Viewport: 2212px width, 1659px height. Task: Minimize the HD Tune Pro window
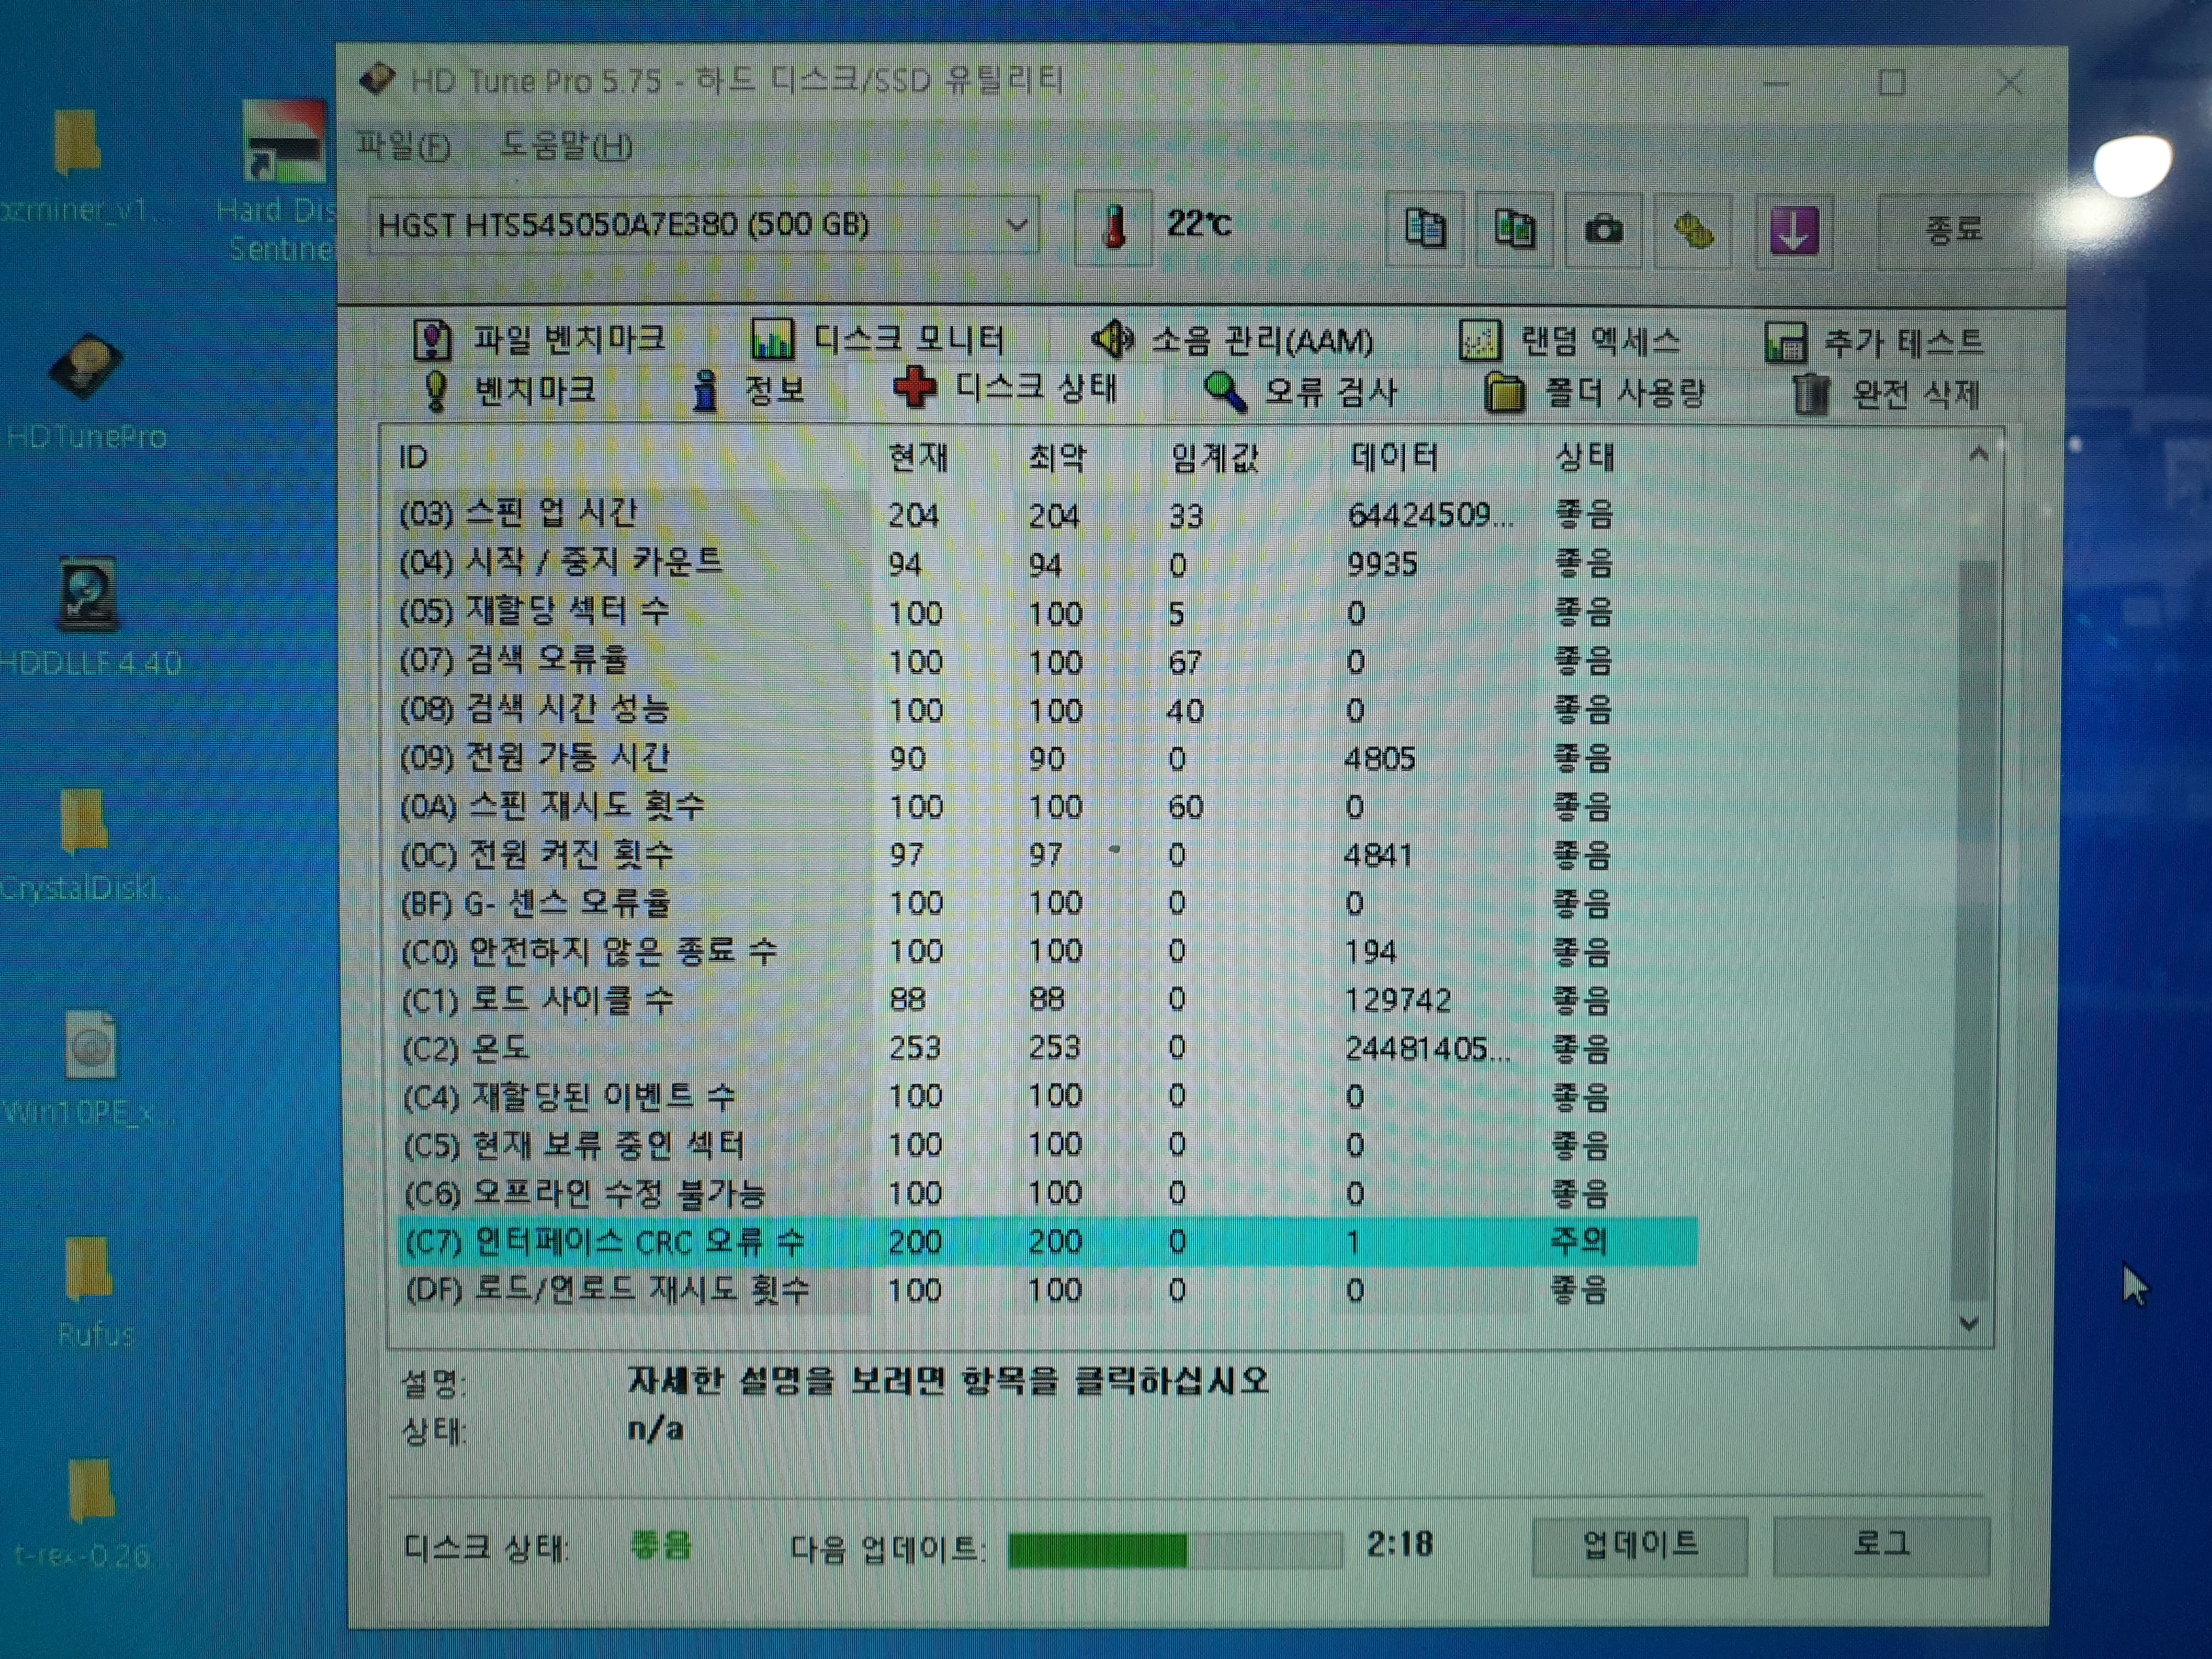tap(1775, 83)
